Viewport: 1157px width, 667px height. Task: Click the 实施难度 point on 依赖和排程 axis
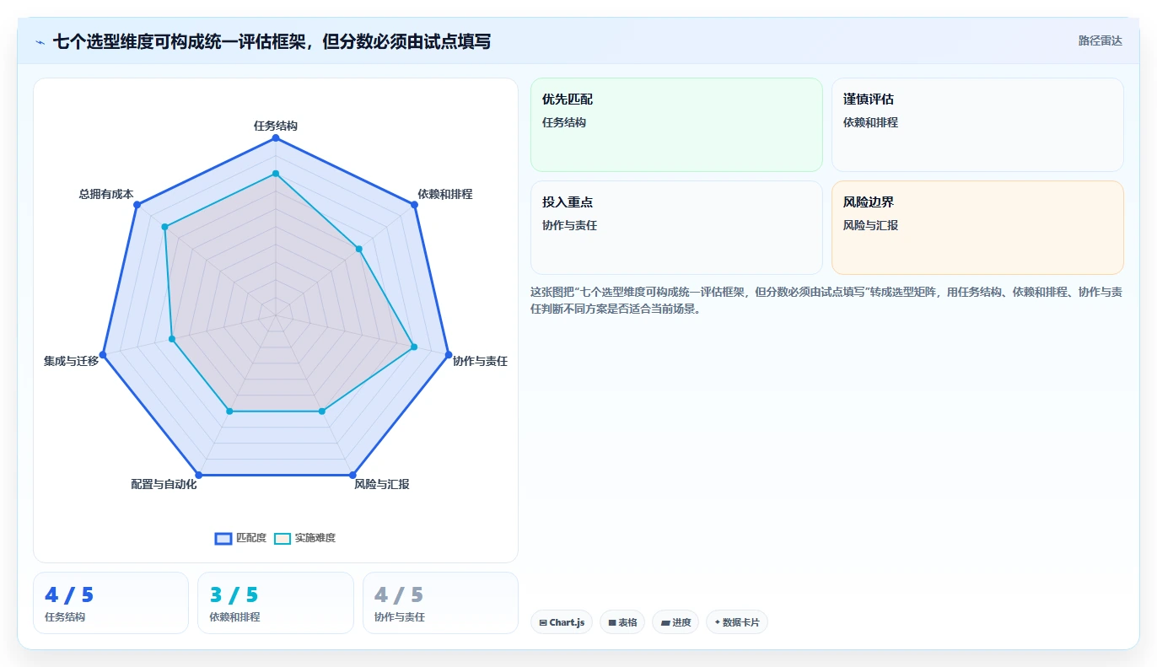359,249
